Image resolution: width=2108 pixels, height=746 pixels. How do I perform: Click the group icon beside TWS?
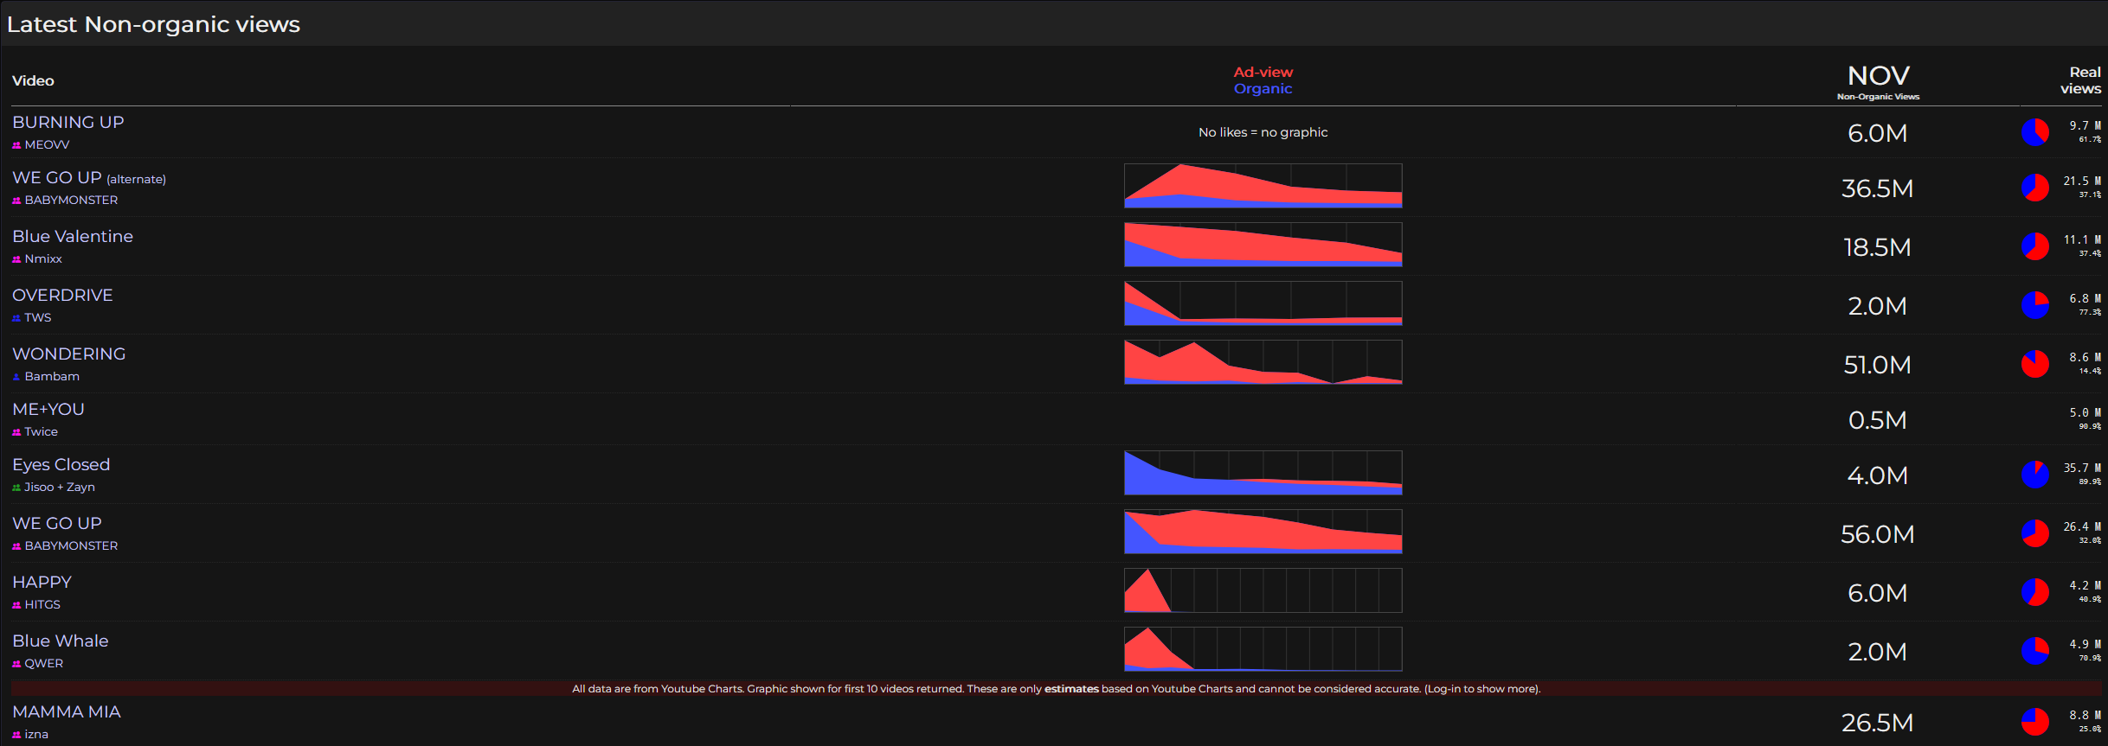(x=16, y=318)
